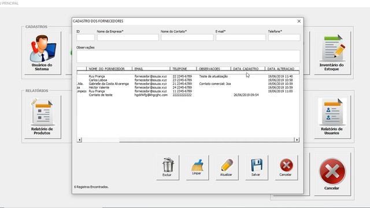Screen dimensions: 370x208
Task: Select the Héctor Valente row
Action: (188, 87)
